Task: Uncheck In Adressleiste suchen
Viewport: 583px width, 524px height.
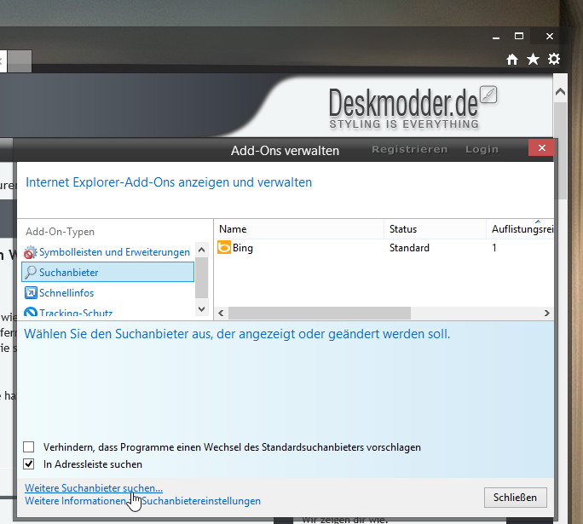Action: pos(29,464)
